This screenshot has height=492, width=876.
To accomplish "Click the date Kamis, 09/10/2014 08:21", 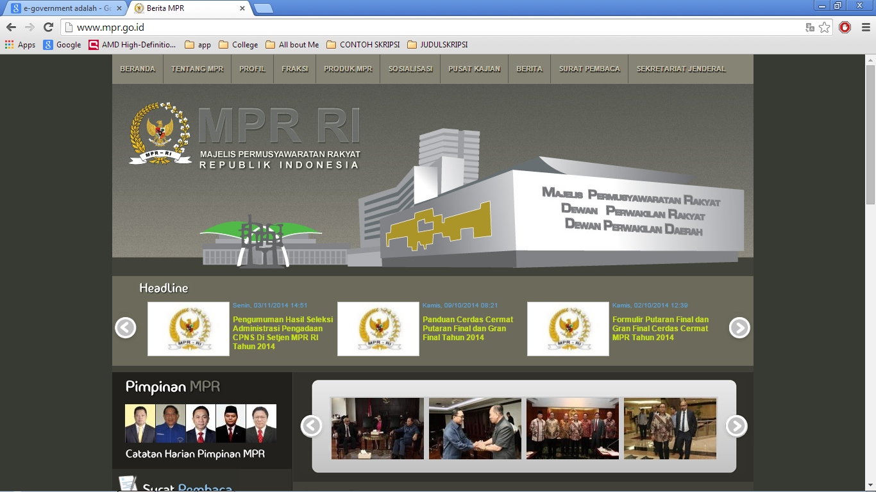I will 460,306.
